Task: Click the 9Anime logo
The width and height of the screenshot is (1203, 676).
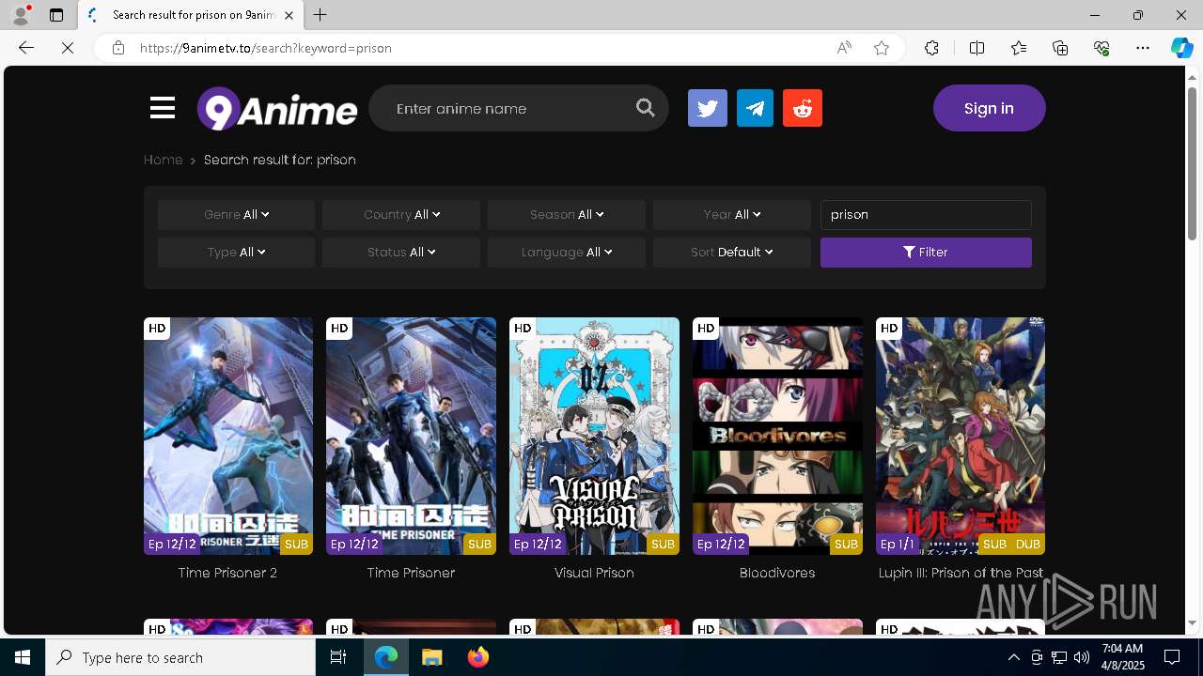Action: coord(277,109)
